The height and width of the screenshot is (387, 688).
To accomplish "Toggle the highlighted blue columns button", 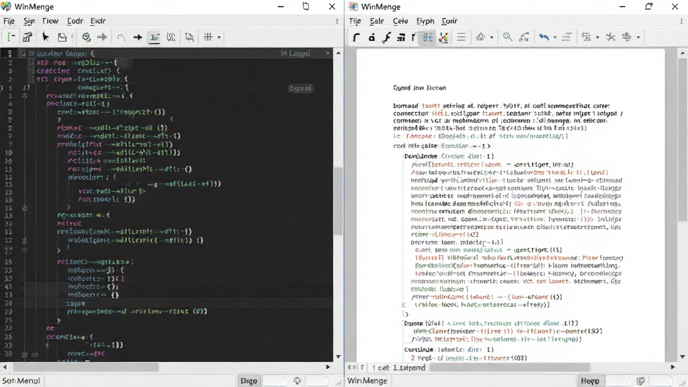I will tap(428, 38).
